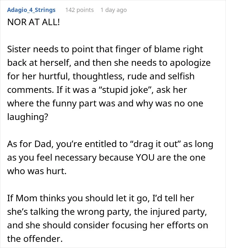
Task: Open the Adagio_4_Strings user profile
Action: point(31,10)
